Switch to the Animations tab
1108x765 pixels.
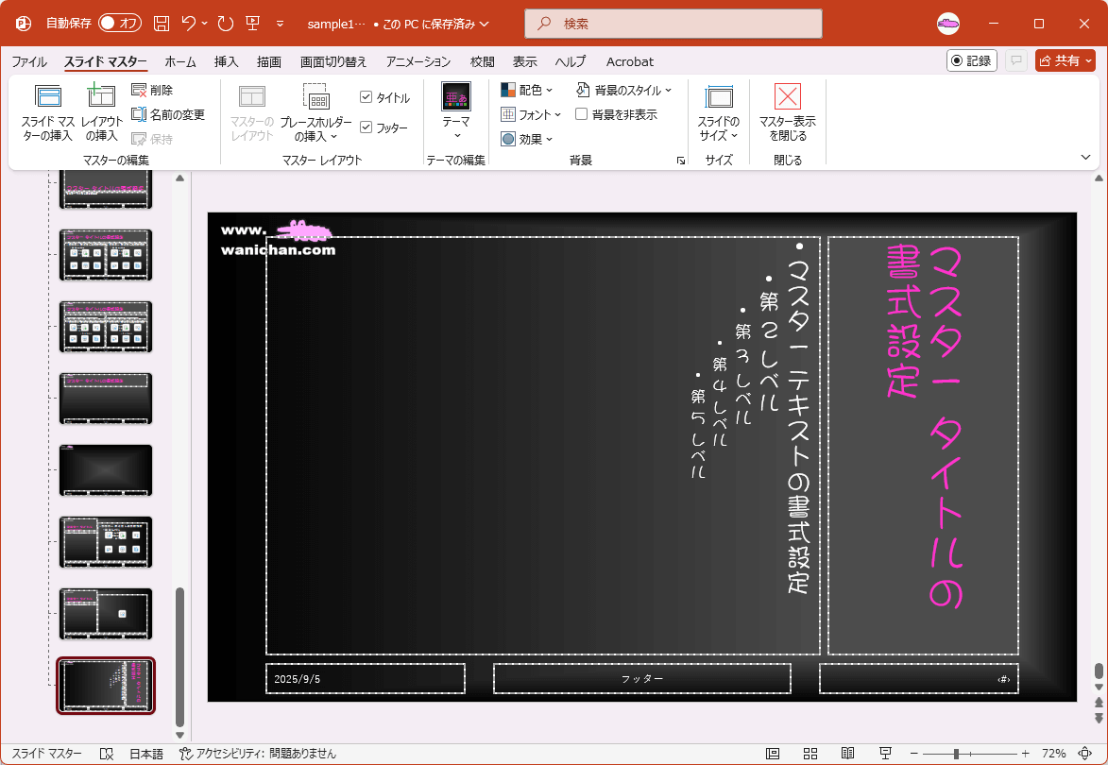(418, 61)
